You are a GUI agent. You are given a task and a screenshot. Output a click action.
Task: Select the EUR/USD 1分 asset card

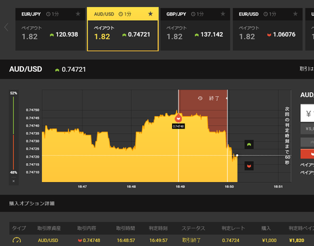[268, 29]
